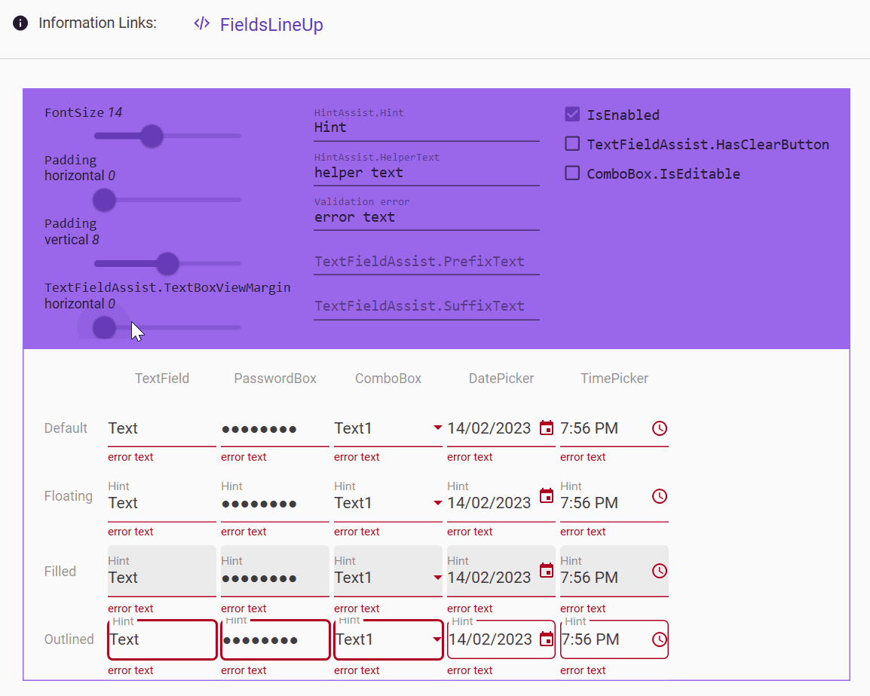The image size is (870, 696).
Task: Click the DatePicker column header
Action: tap(501, 379)
